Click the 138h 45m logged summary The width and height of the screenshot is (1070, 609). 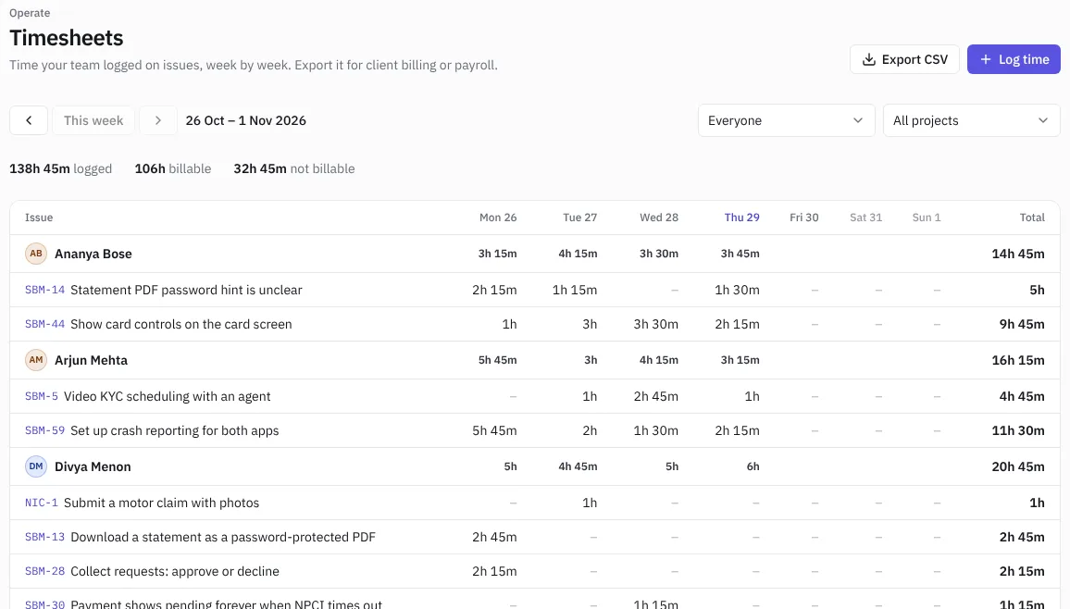click(61, 168)
